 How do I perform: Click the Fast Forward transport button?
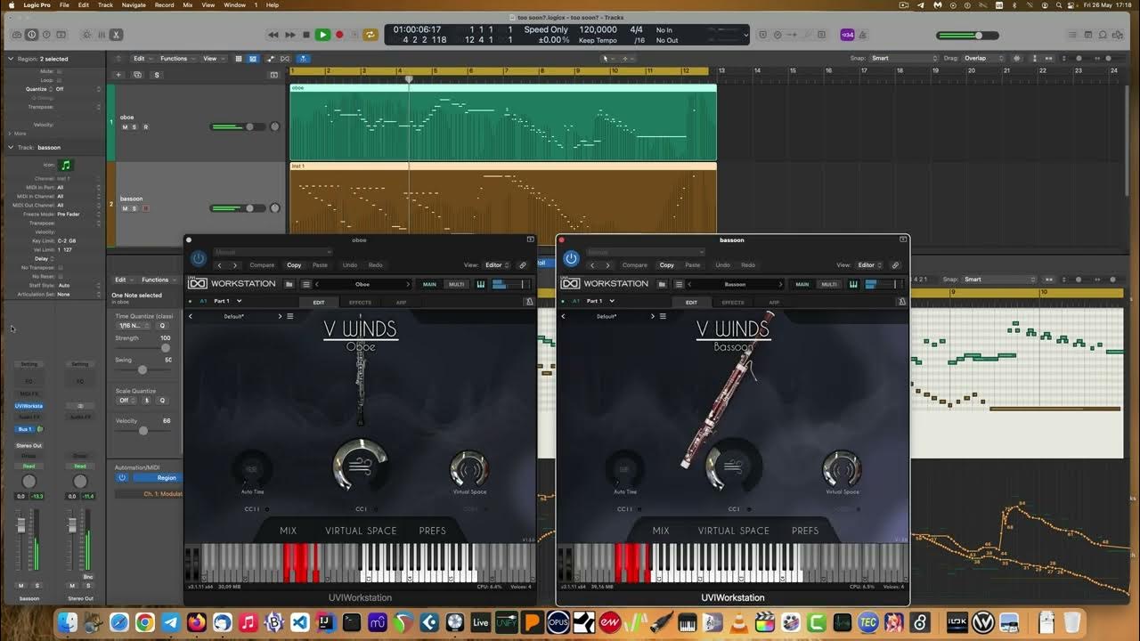(290, 35)
